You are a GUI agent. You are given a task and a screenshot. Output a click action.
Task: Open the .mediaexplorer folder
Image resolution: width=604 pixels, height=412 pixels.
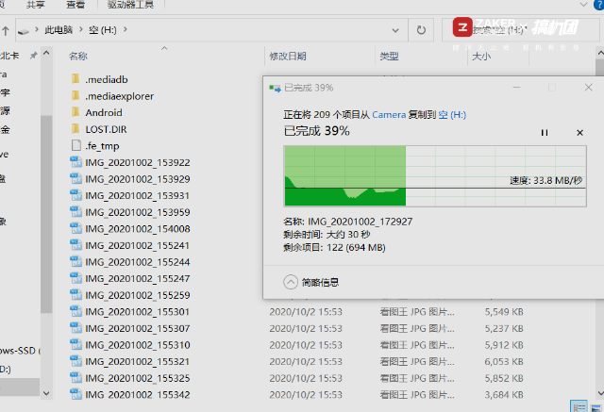coord(112,96)
